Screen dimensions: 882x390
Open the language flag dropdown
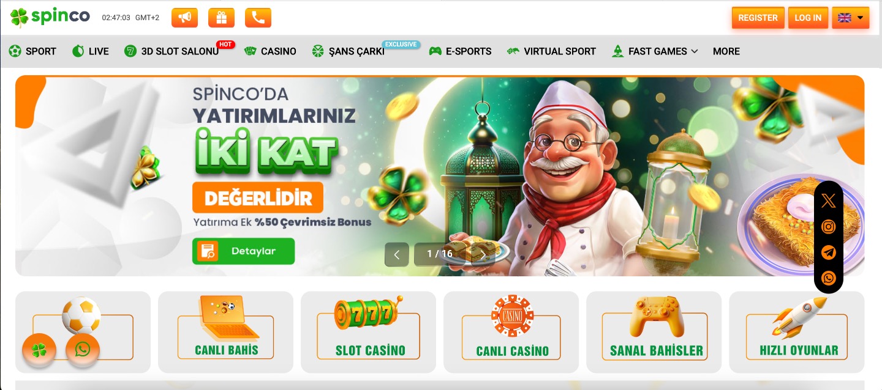851,18
